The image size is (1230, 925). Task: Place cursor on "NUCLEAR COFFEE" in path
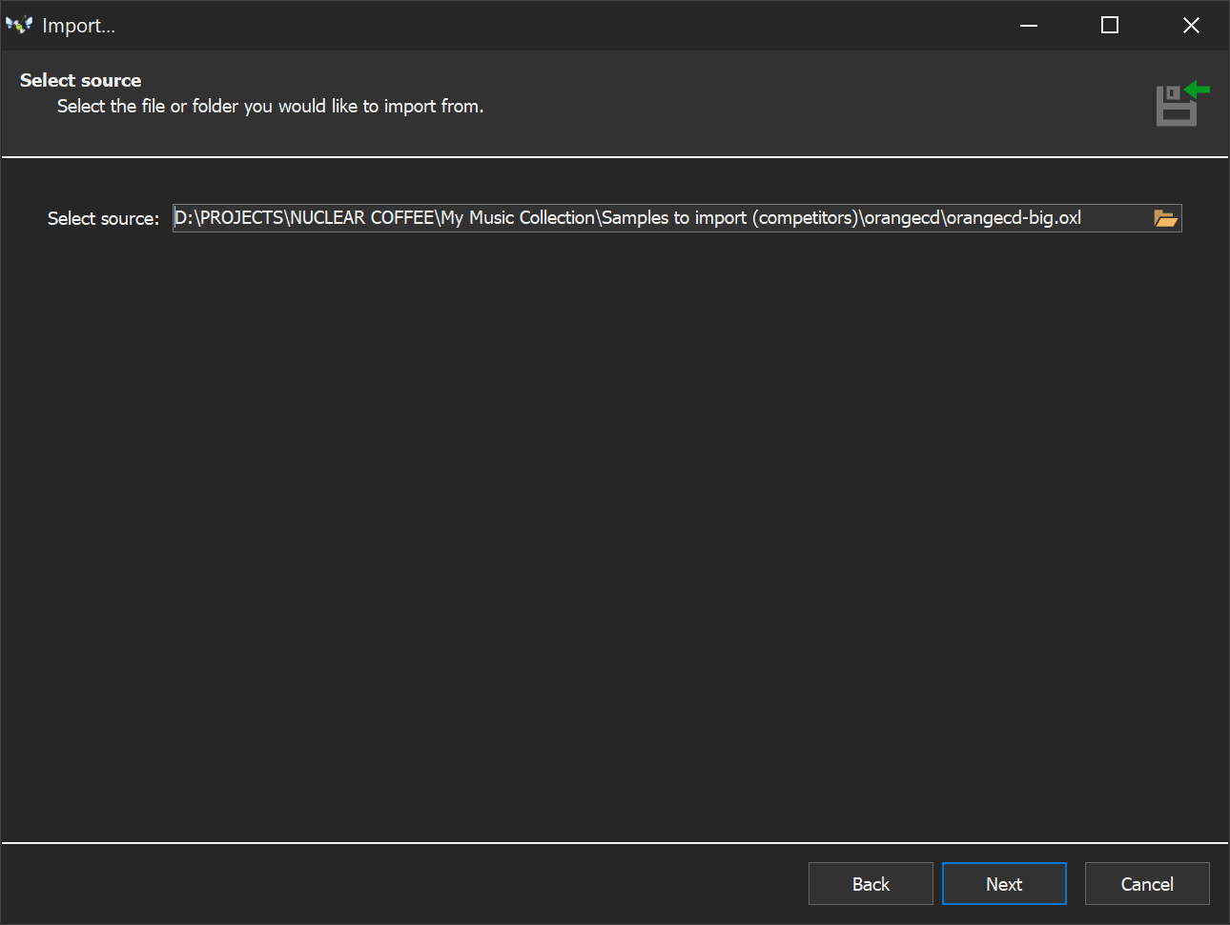click(x=361, y=218)
